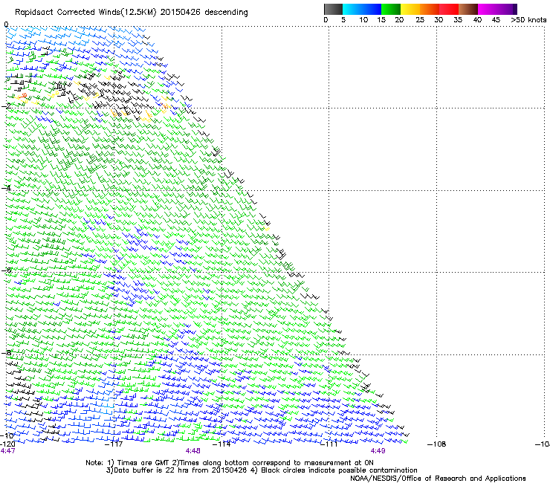The image size is (550, 483).
Task: Click the 'Data buffer is 22 hrs' note line
Action: pyautogui.click(x=262, y=470)
